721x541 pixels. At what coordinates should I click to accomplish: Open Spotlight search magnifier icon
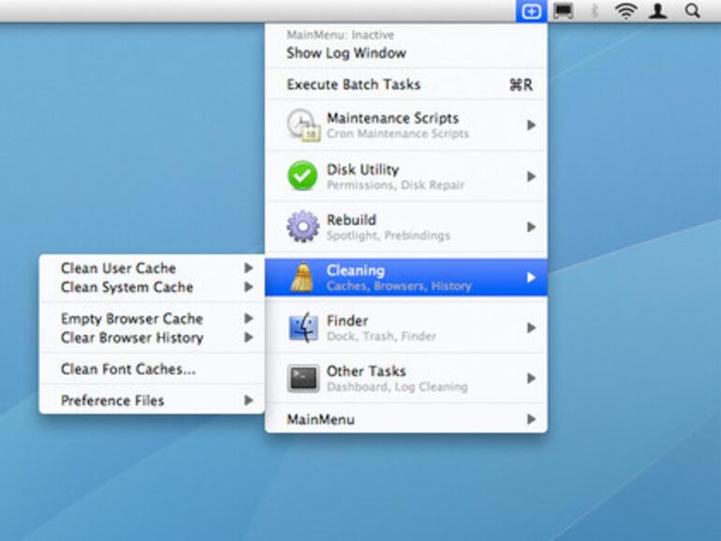[693, 11]
